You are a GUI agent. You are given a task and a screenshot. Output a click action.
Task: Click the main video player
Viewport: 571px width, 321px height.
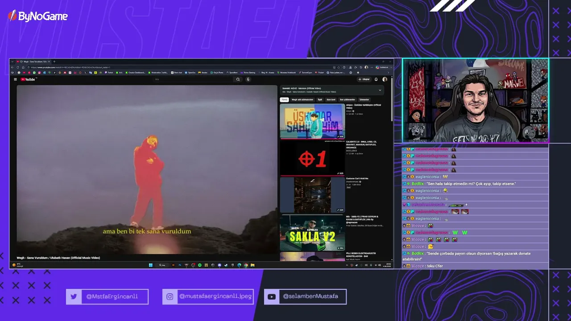tap(147, 169)
